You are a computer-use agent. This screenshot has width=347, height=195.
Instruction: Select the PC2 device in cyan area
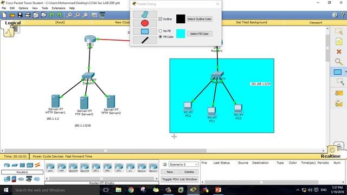click(188, 106)
